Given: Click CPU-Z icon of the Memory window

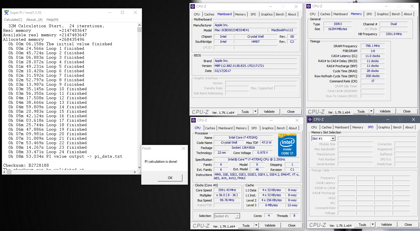Looking at the screenshot, I should coord(309,6).
